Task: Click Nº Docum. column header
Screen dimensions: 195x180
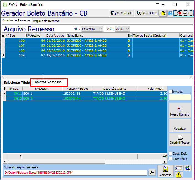Action: tap(42, 89)
